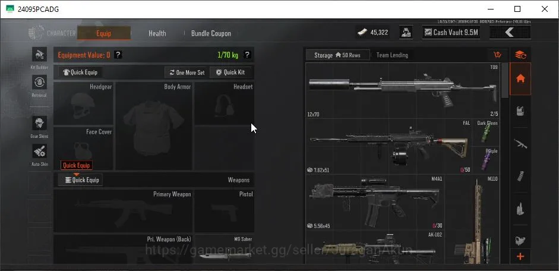559x271 pixels.
Task: Click the Equipment Value help question mark
Action: click(x=118, y=55)
